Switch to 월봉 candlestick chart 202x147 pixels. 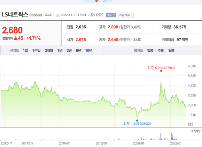[x=171, y=51]
